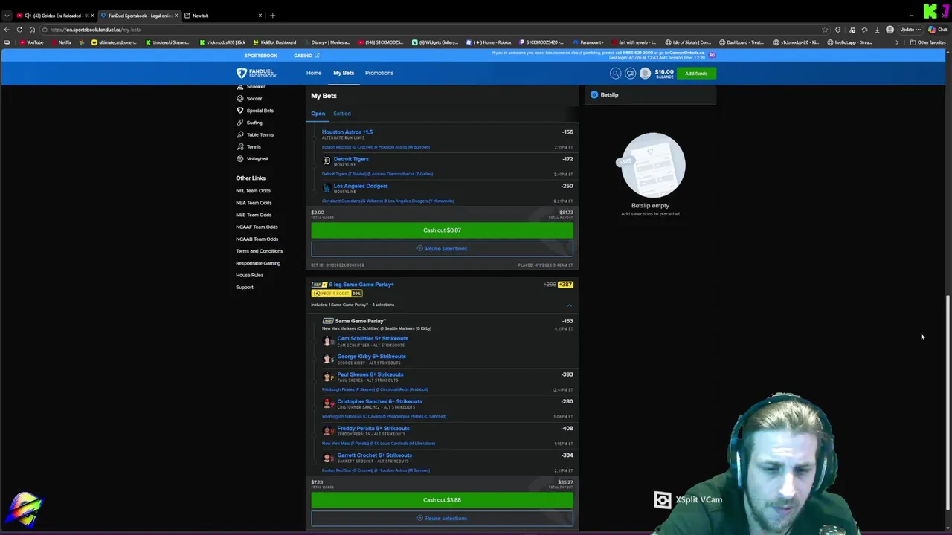Select the Open bets tab

[318, 114]
